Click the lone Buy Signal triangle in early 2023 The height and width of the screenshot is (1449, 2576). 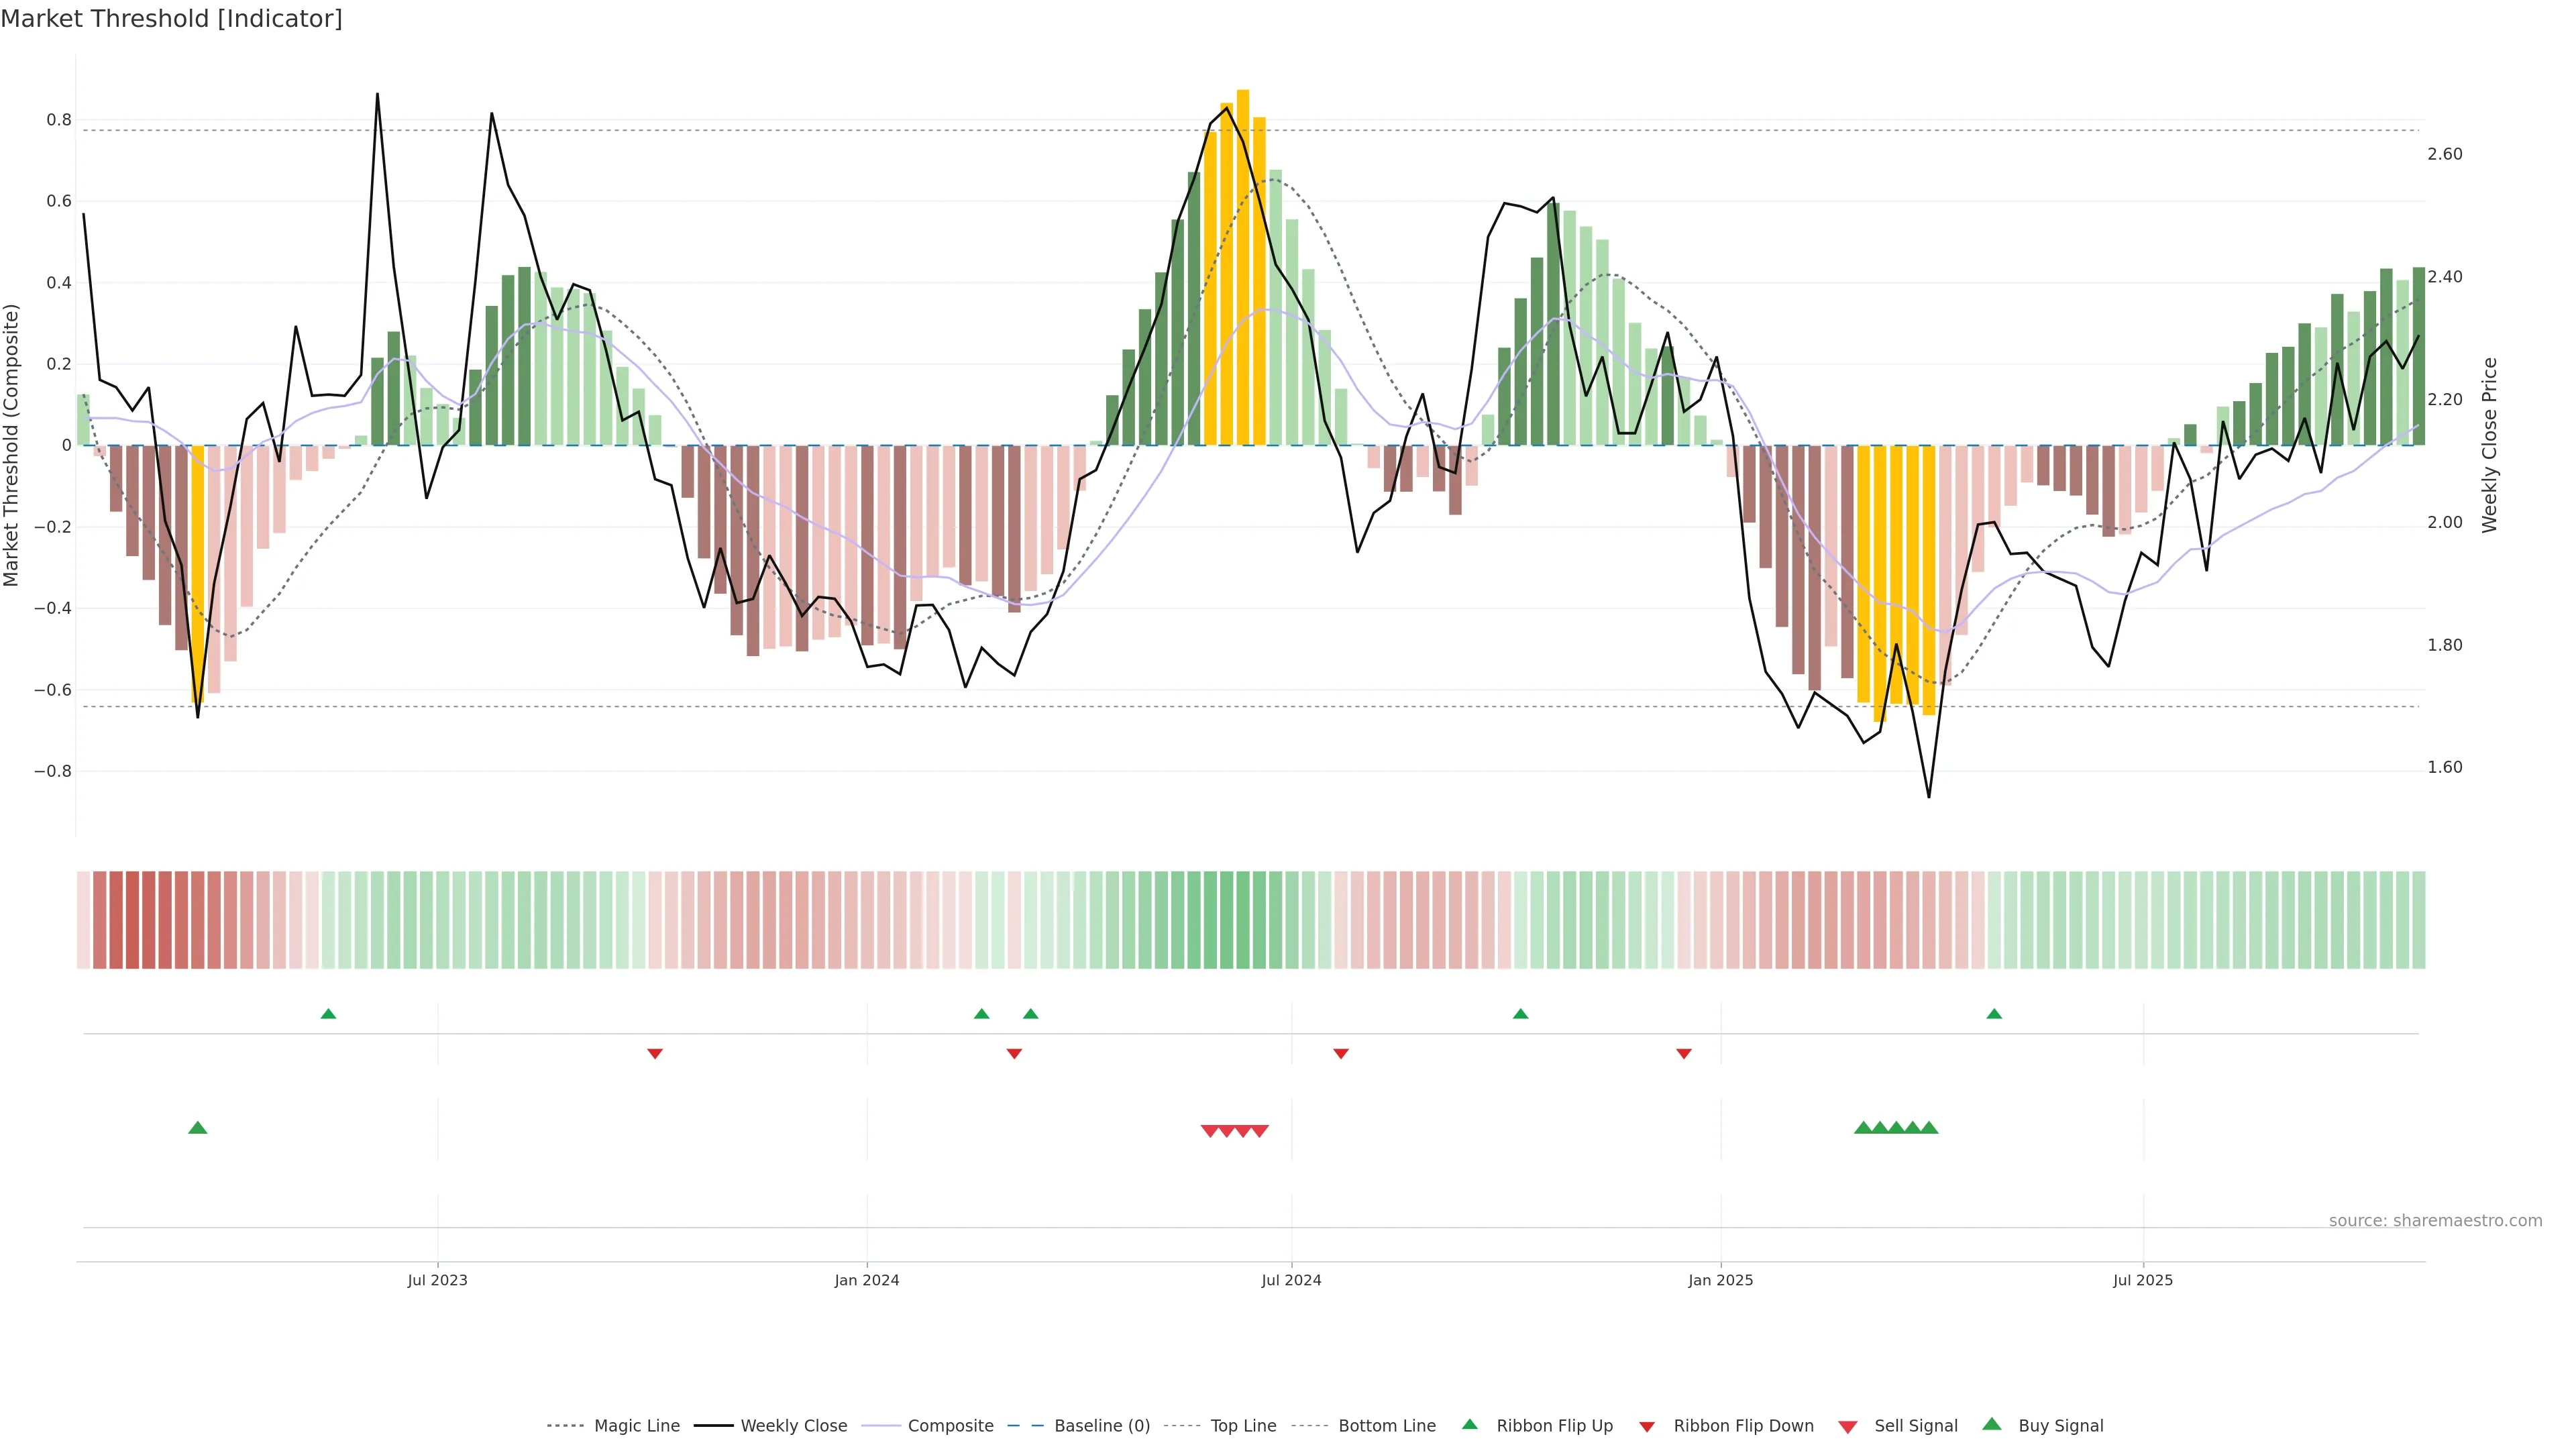tap(198, 1128)
